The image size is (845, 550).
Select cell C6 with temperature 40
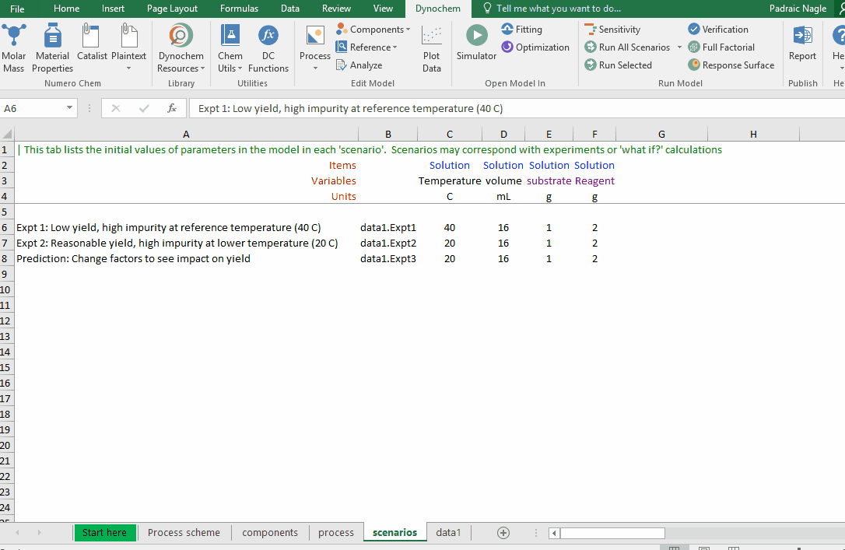point(449,228)
